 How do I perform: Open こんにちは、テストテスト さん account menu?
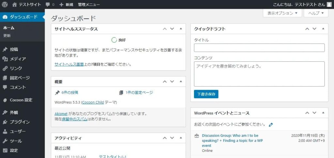tap(299, 5)
